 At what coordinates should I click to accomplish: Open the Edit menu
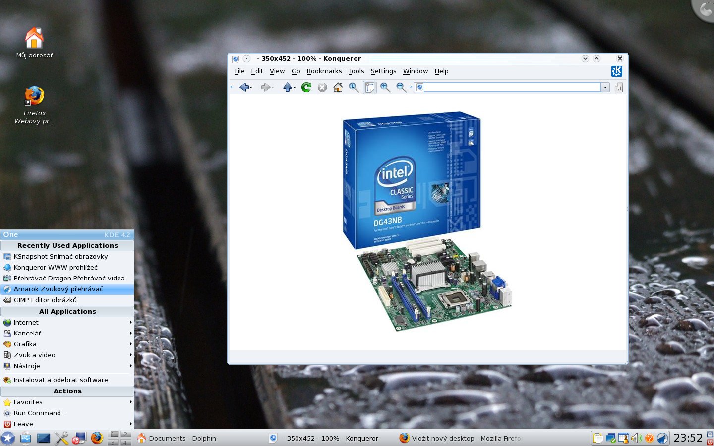[x=257, y=71]
